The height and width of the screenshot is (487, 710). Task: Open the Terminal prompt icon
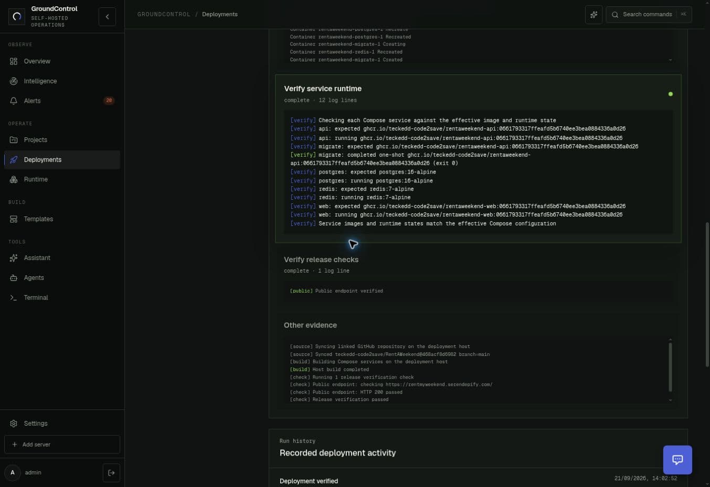tap(14, 298)
